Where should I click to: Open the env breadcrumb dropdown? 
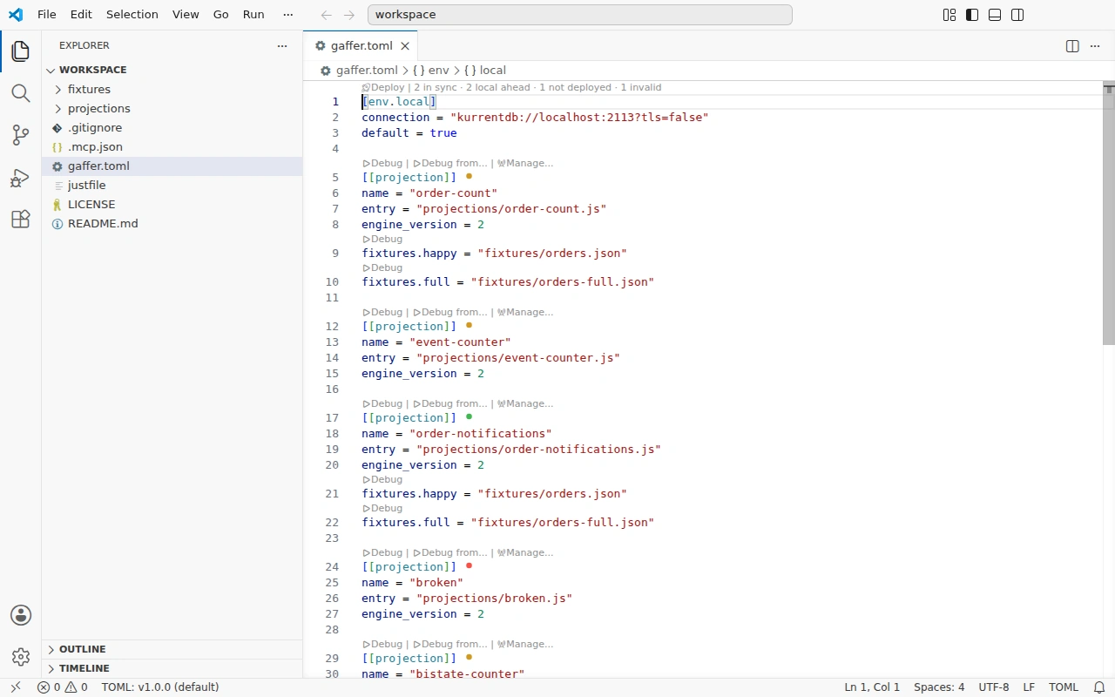(431, 71)
